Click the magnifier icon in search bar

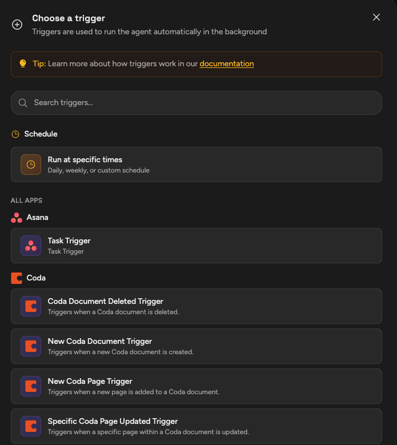[23, 103]
